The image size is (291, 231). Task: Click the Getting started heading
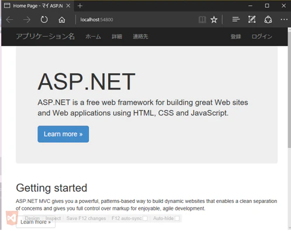51,188
